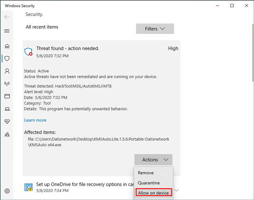Screen dimensions: 254x200
Task: Click the threat shield icon with red X
Action: 28,52
